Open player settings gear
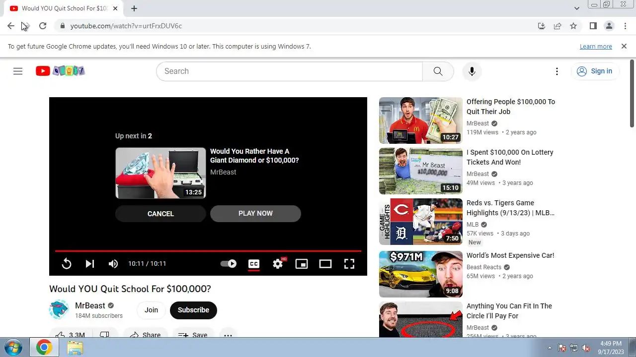636x357 pixels. pos(278,264)
